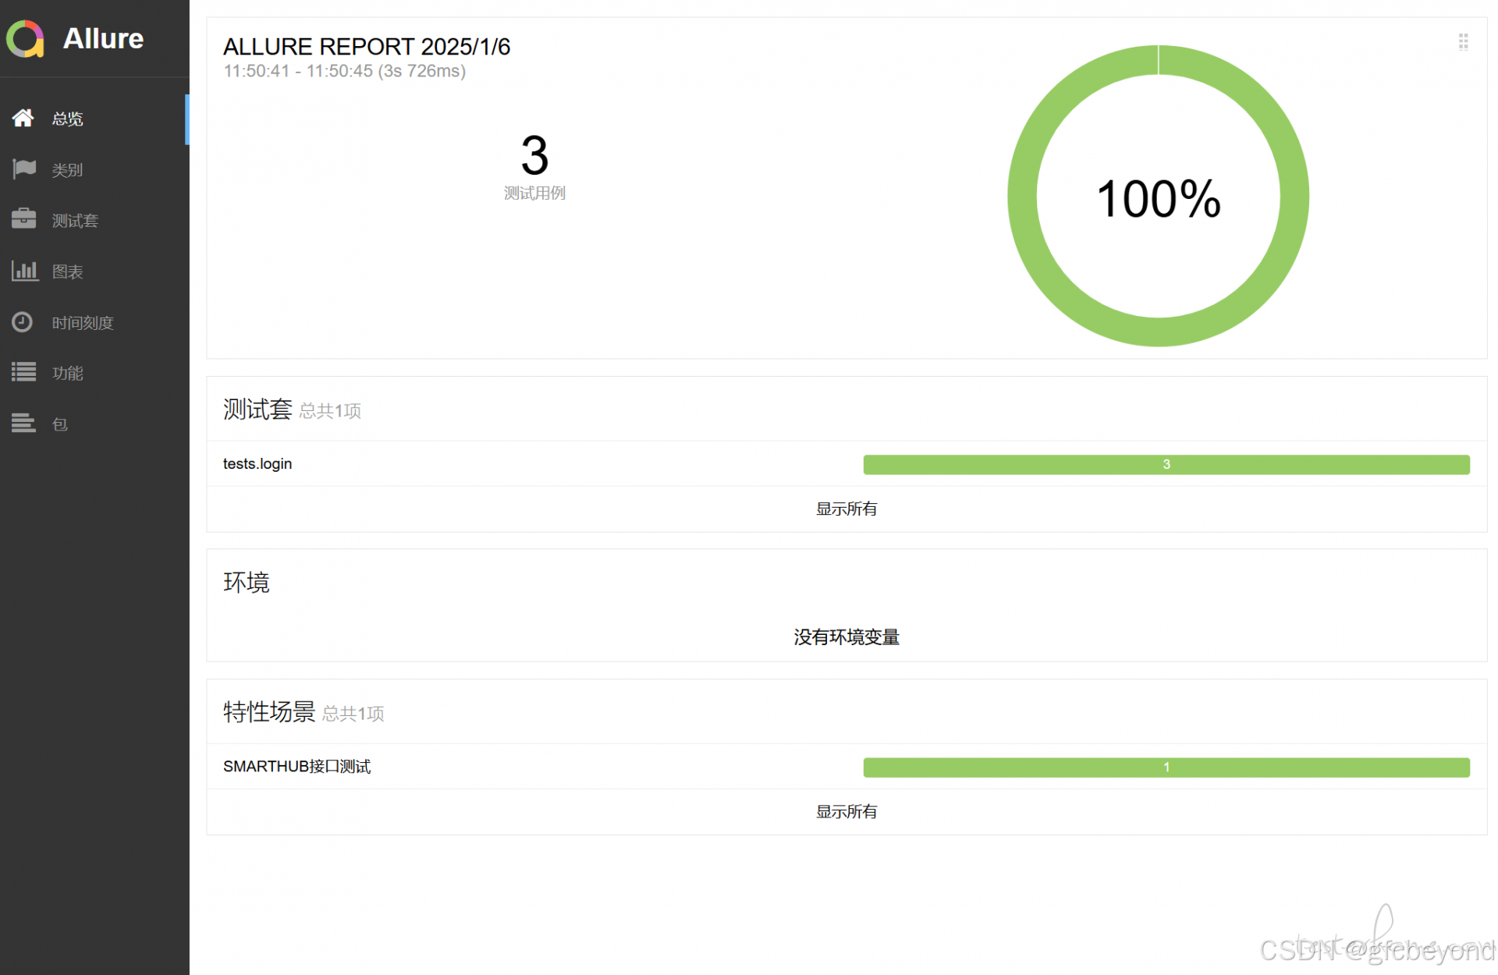This screenshot has height=975, width=1498.
Task: Click the Allure logo icon
Action: pos(25,39)
